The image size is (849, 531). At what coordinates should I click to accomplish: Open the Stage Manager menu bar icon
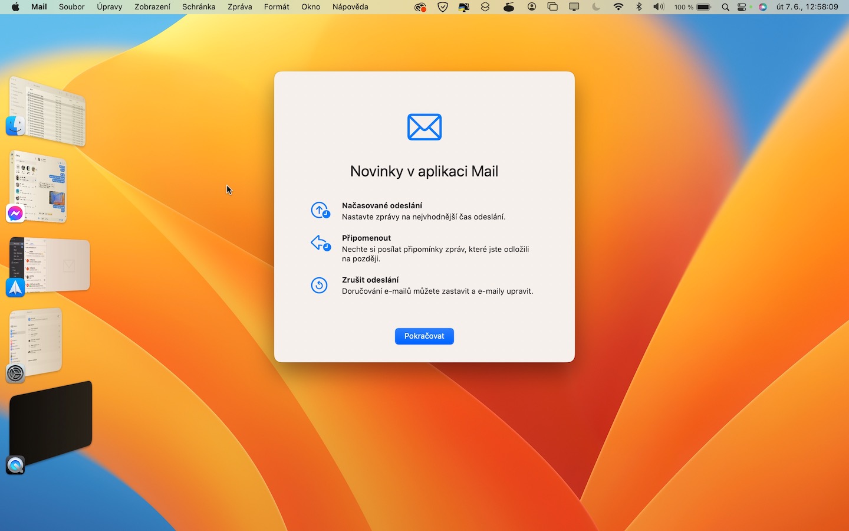[552, 7]
